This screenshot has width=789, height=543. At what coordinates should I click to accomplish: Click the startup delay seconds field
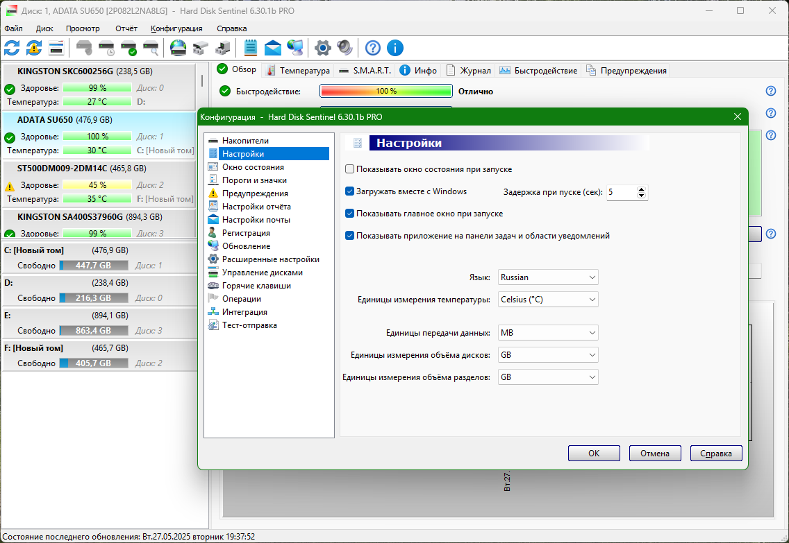coord(622,192)
